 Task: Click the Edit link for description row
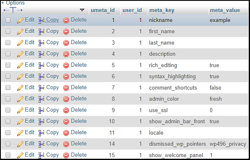(x=30, y=54)
